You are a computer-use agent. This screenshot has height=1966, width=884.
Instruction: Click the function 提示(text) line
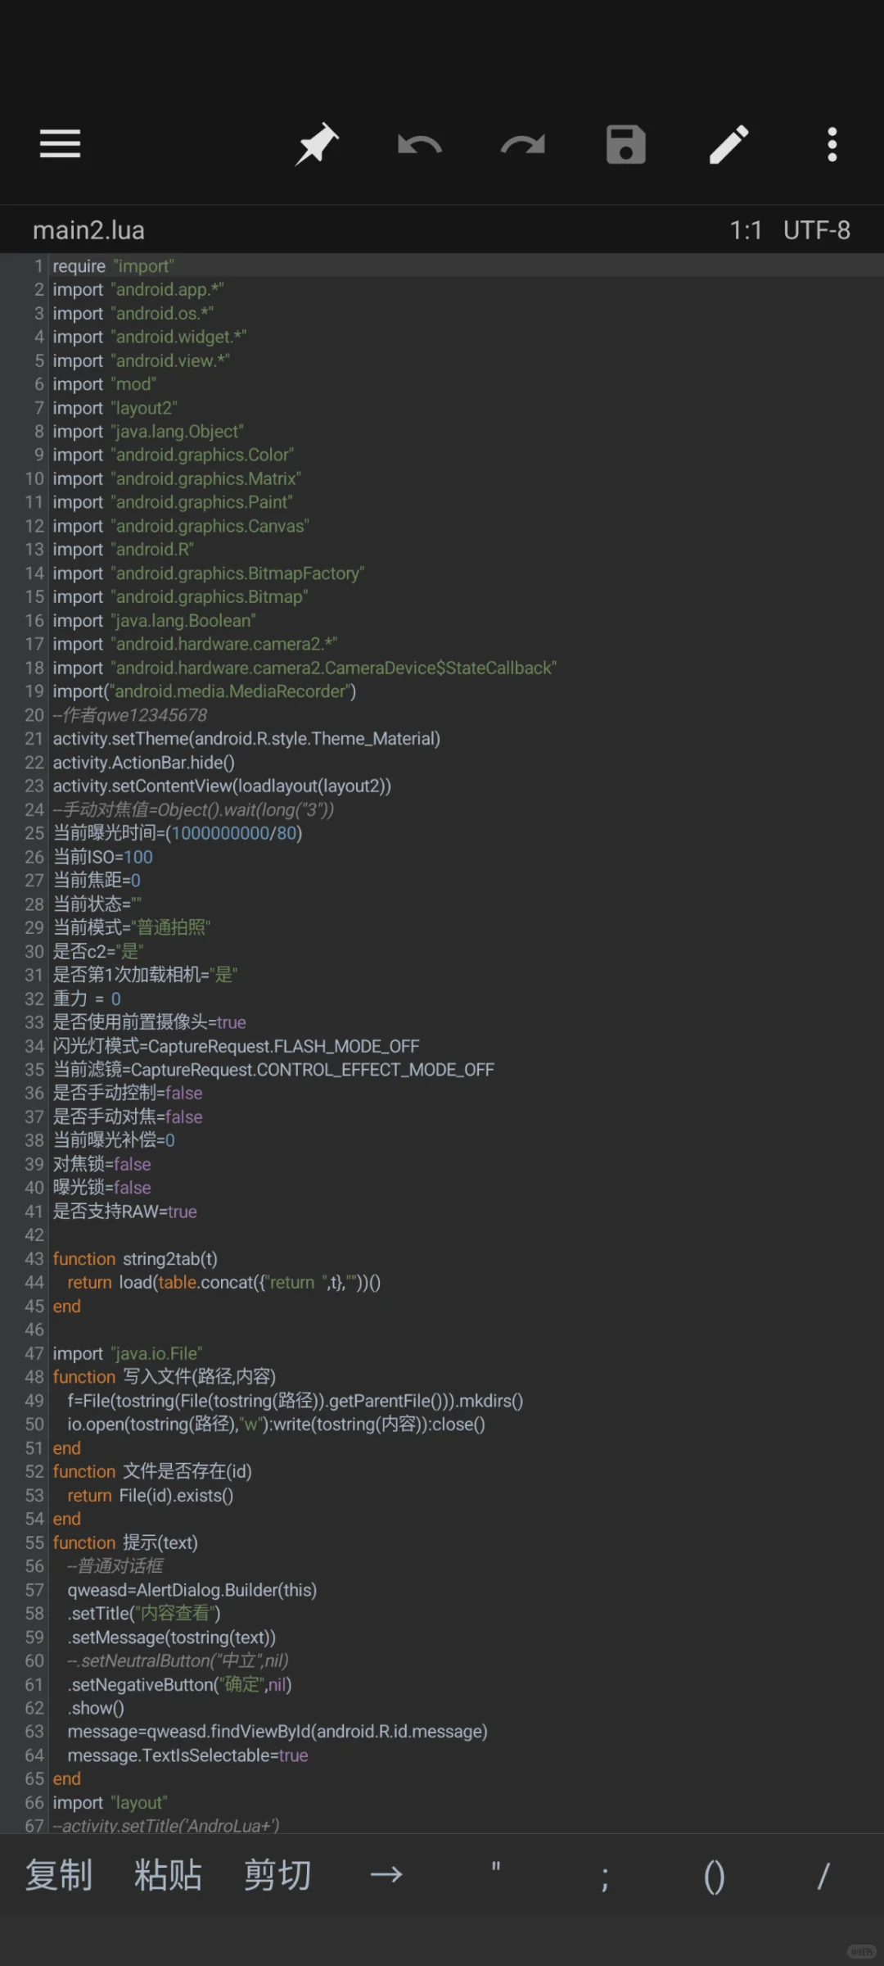125,1542
